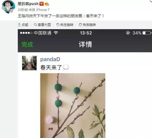
Task: Collapse the image using 收起
Action: point(23,25)
